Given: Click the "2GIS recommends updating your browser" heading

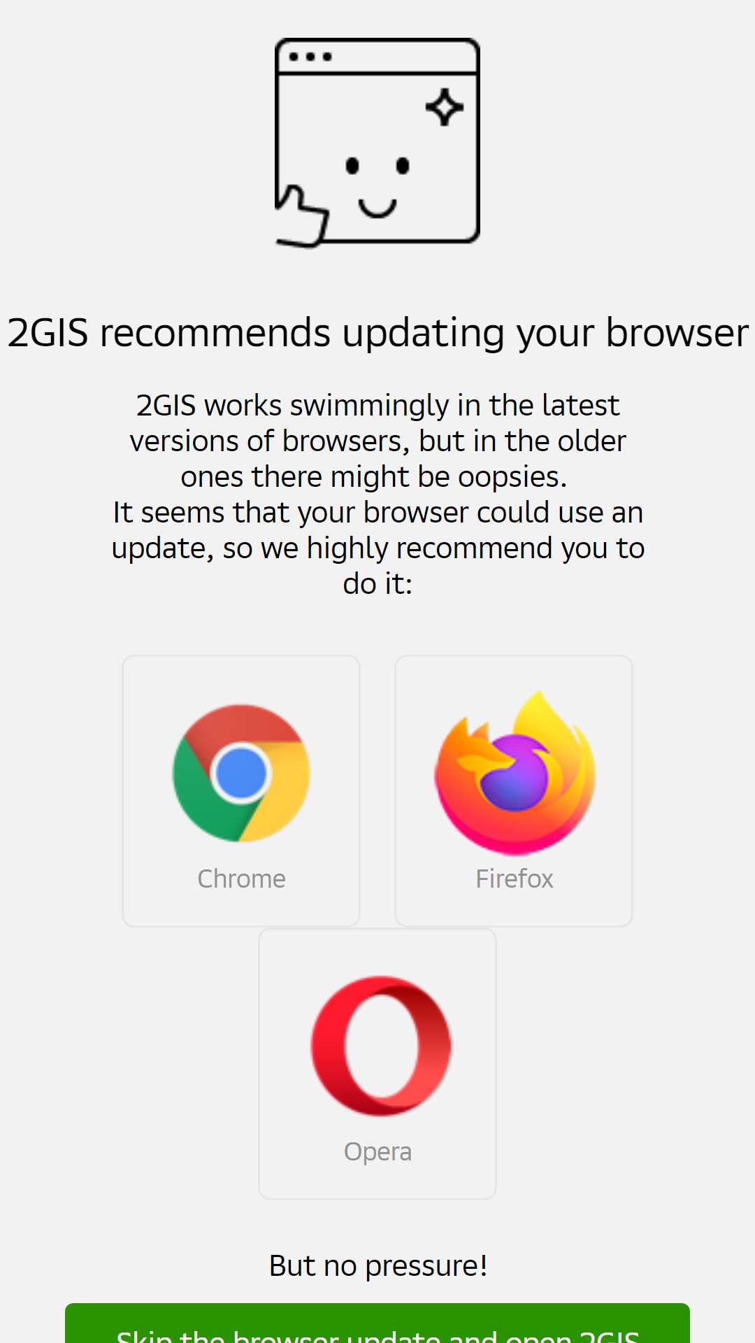Looking at the screenshot, I should pos(377,332).
